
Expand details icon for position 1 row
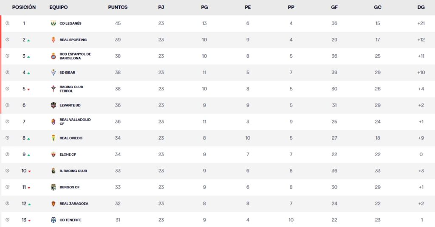(x=7, y=23)
